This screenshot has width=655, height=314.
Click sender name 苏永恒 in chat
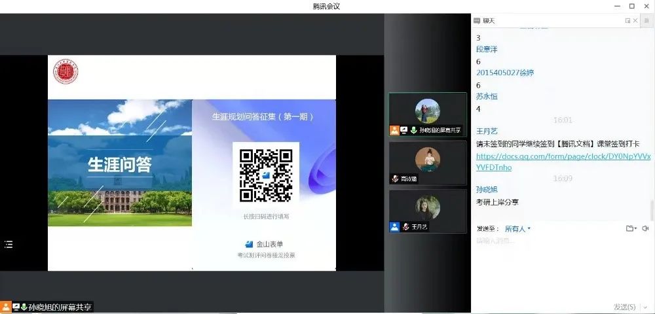click(487, 96)
